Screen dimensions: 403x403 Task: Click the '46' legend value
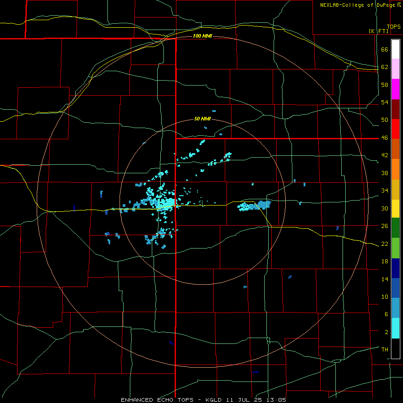[385, 138]
